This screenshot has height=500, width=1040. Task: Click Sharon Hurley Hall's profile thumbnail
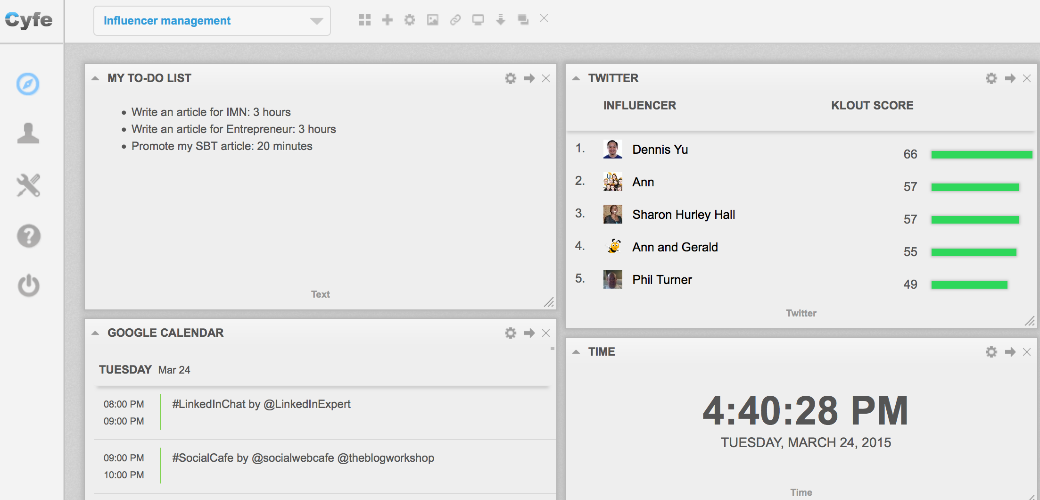point(612,214)
